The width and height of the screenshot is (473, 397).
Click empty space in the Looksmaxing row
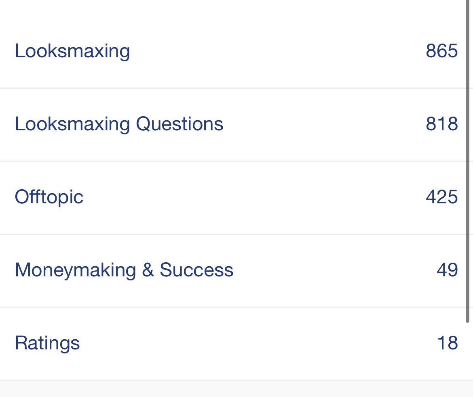(275, 51)
